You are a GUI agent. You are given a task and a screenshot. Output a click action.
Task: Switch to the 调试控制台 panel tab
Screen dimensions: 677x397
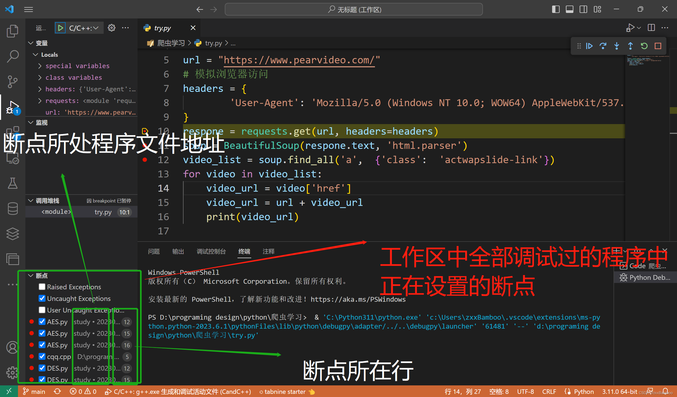[211, 251]
